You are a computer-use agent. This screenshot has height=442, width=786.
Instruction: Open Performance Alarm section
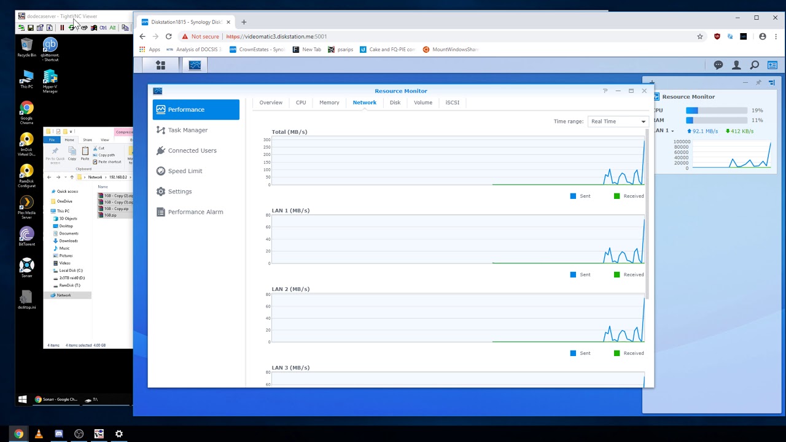[x=196, y=212]
